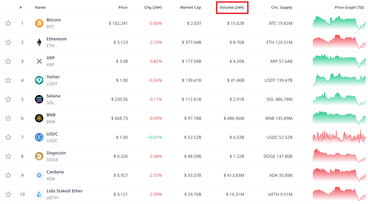
Task: Click the Tether coin logo
Action: 39,80
